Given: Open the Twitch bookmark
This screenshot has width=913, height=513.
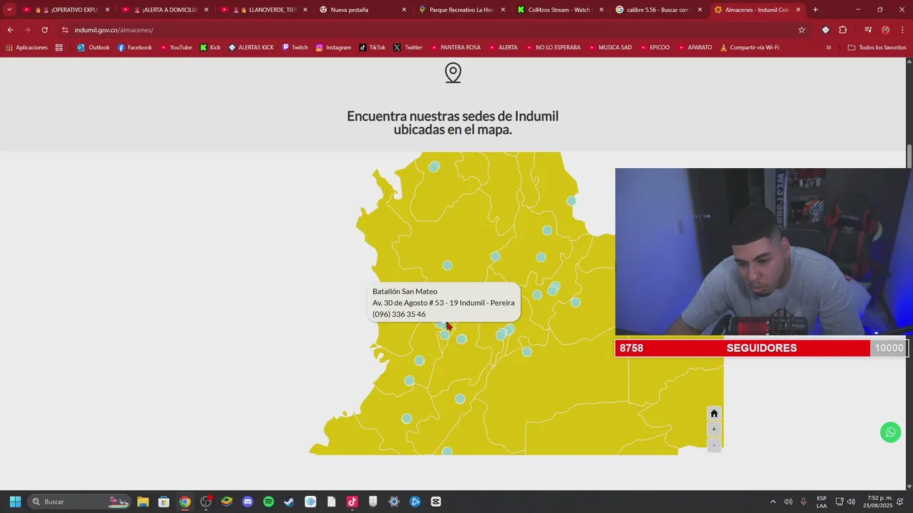Looking at the screenshot, I should pyautogui.click(x=295, y=47).
